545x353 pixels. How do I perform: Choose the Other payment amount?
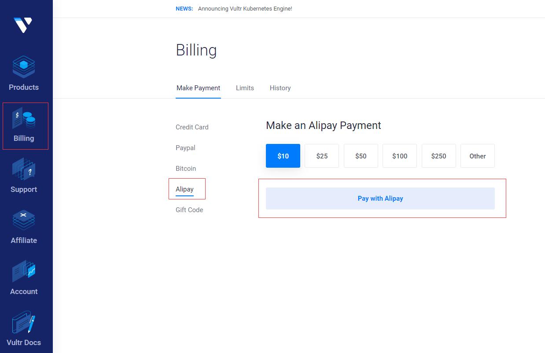478,156
